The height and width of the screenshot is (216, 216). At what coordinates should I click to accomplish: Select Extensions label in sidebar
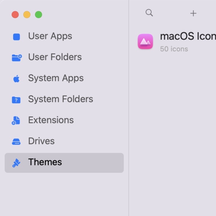click(x=51, y=120)
